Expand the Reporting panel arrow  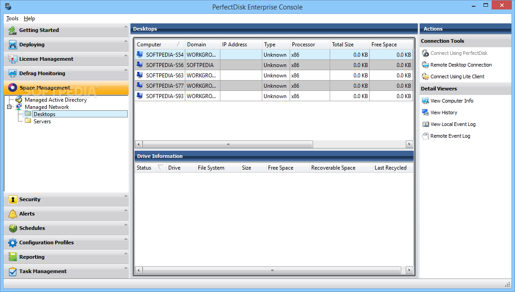(125, 254)
